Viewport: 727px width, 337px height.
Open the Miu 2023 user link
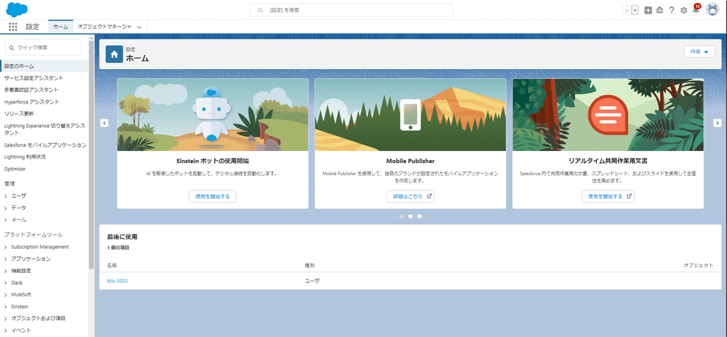(118, 281)
